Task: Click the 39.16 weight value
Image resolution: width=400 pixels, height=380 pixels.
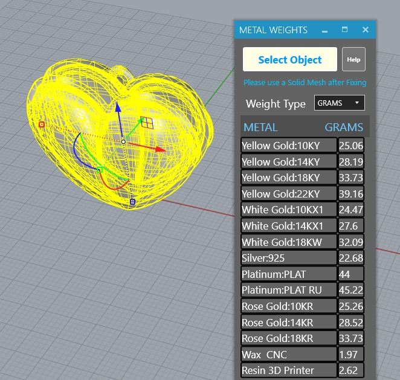Action: coord(351,194)
